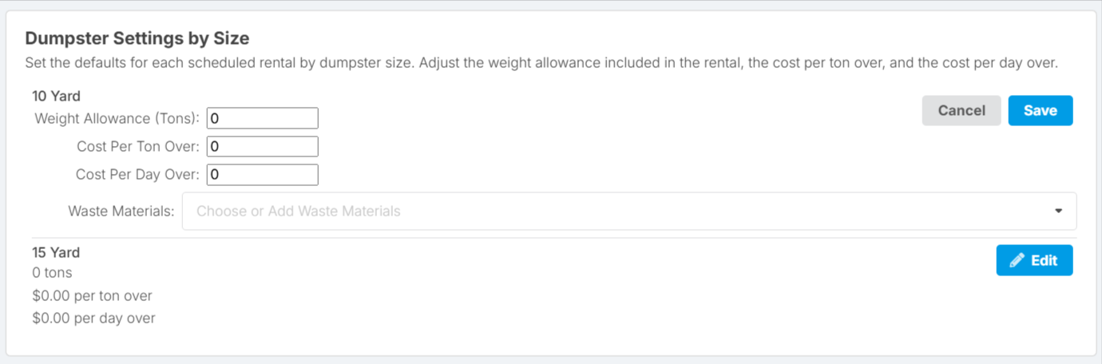Click the pencil icon on the Edit button
The image size is (1102, 364).
[x=1017, y=260]
